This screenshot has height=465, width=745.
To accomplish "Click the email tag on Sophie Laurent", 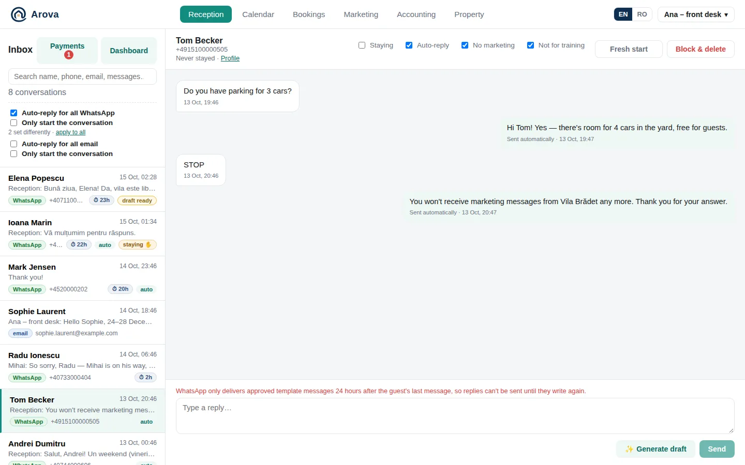I will click(x=20, y=333).
